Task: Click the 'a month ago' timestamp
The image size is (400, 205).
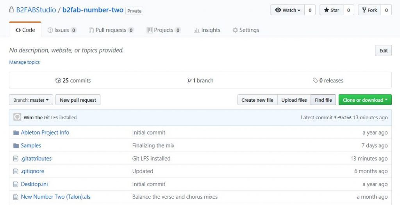Action: click(x=372, y=197)
